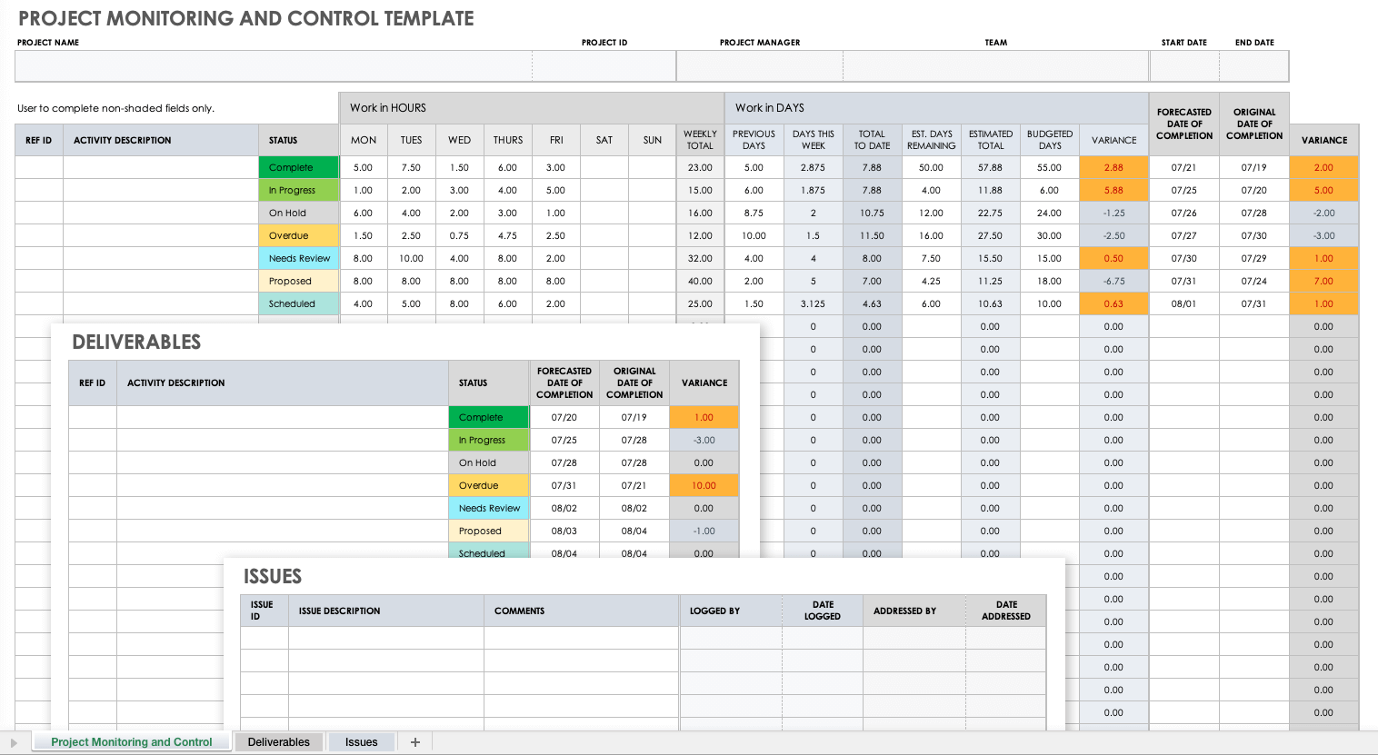This screenshot has height=755, width=1378.
Task: Click the Project Manager input field
Action: coord(757,65)
